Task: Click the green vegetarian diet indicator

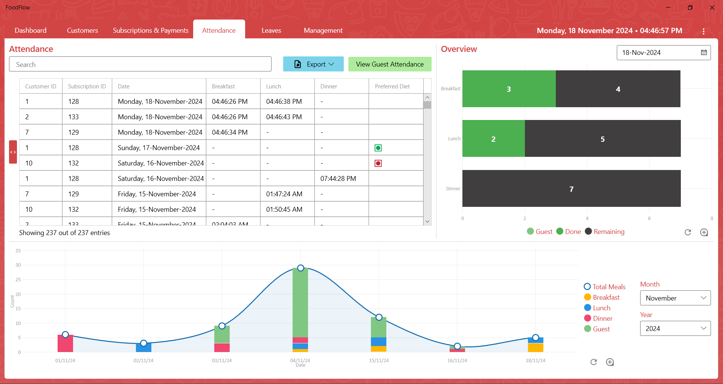Action: click(x=378, y=148)
